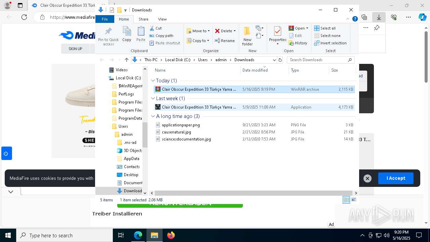Collapse the Today (1) group
430x242 pixels.
pos(153,81)
